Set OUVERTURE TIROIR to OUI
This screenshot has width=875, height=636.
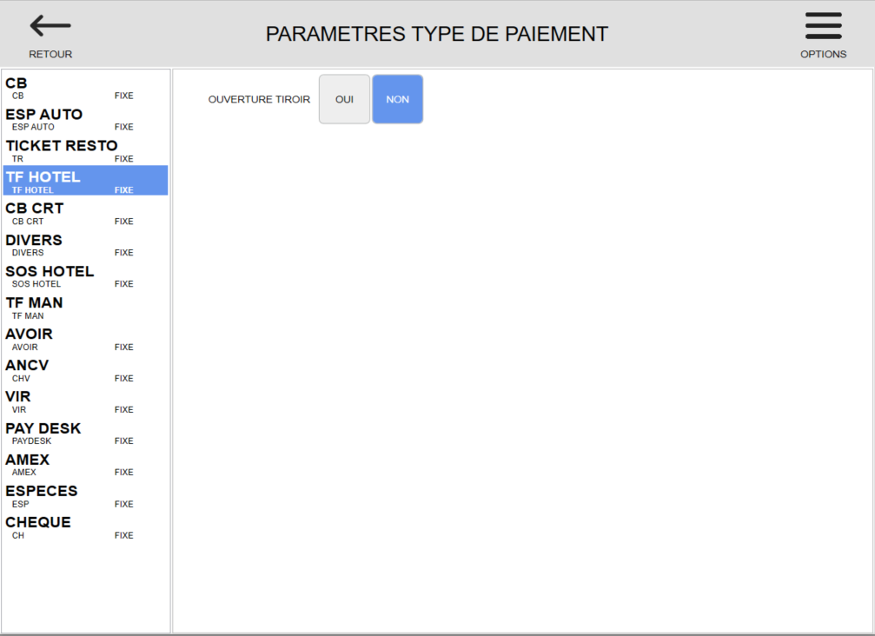point(344,99)
